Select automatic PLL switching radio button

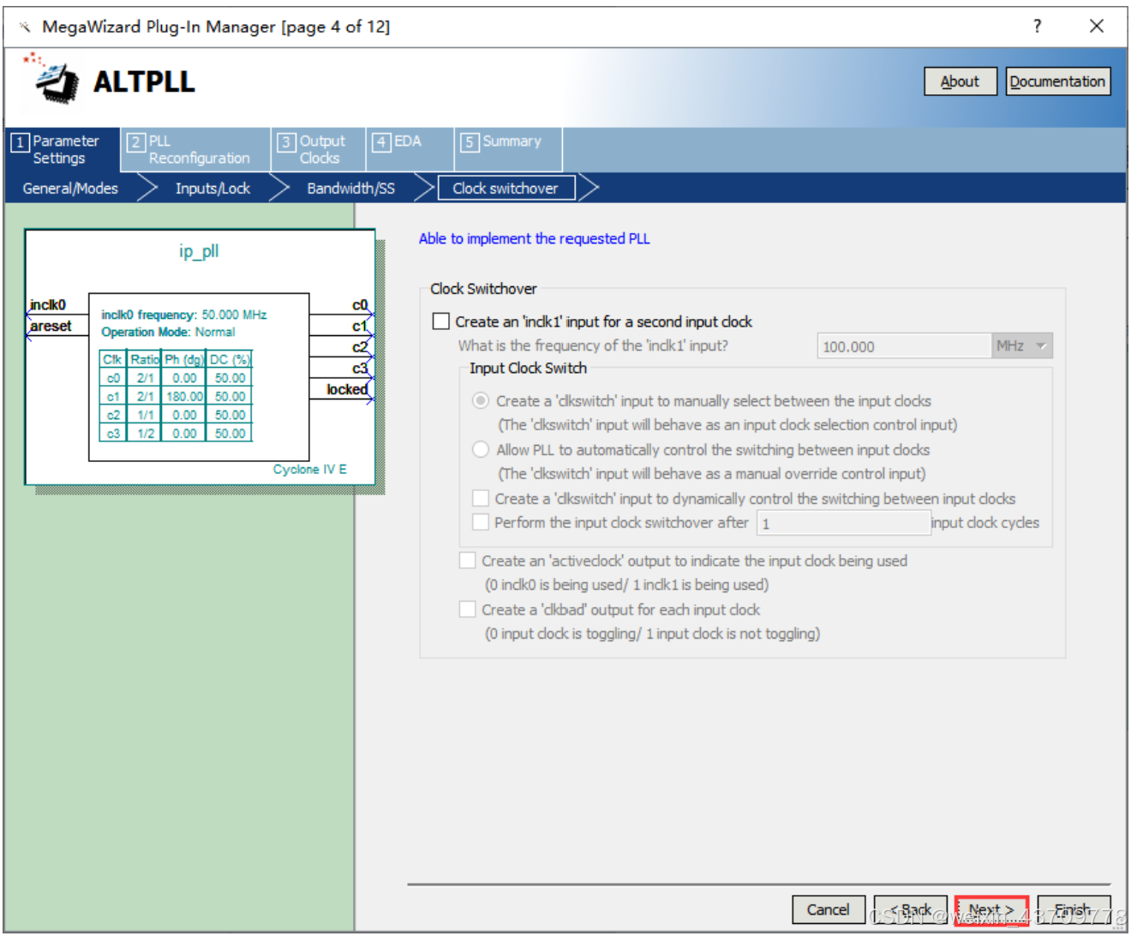[x=481, y=449]
